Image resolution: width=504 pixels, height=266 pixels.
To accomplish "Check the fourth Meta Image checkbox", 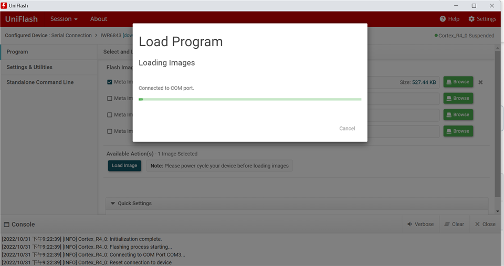I will pos(110,131).
